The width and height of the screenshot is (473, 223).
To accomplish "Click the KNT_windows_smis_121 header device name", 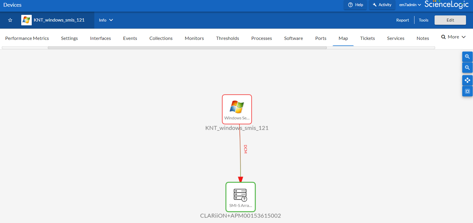I will click(59, 20).
